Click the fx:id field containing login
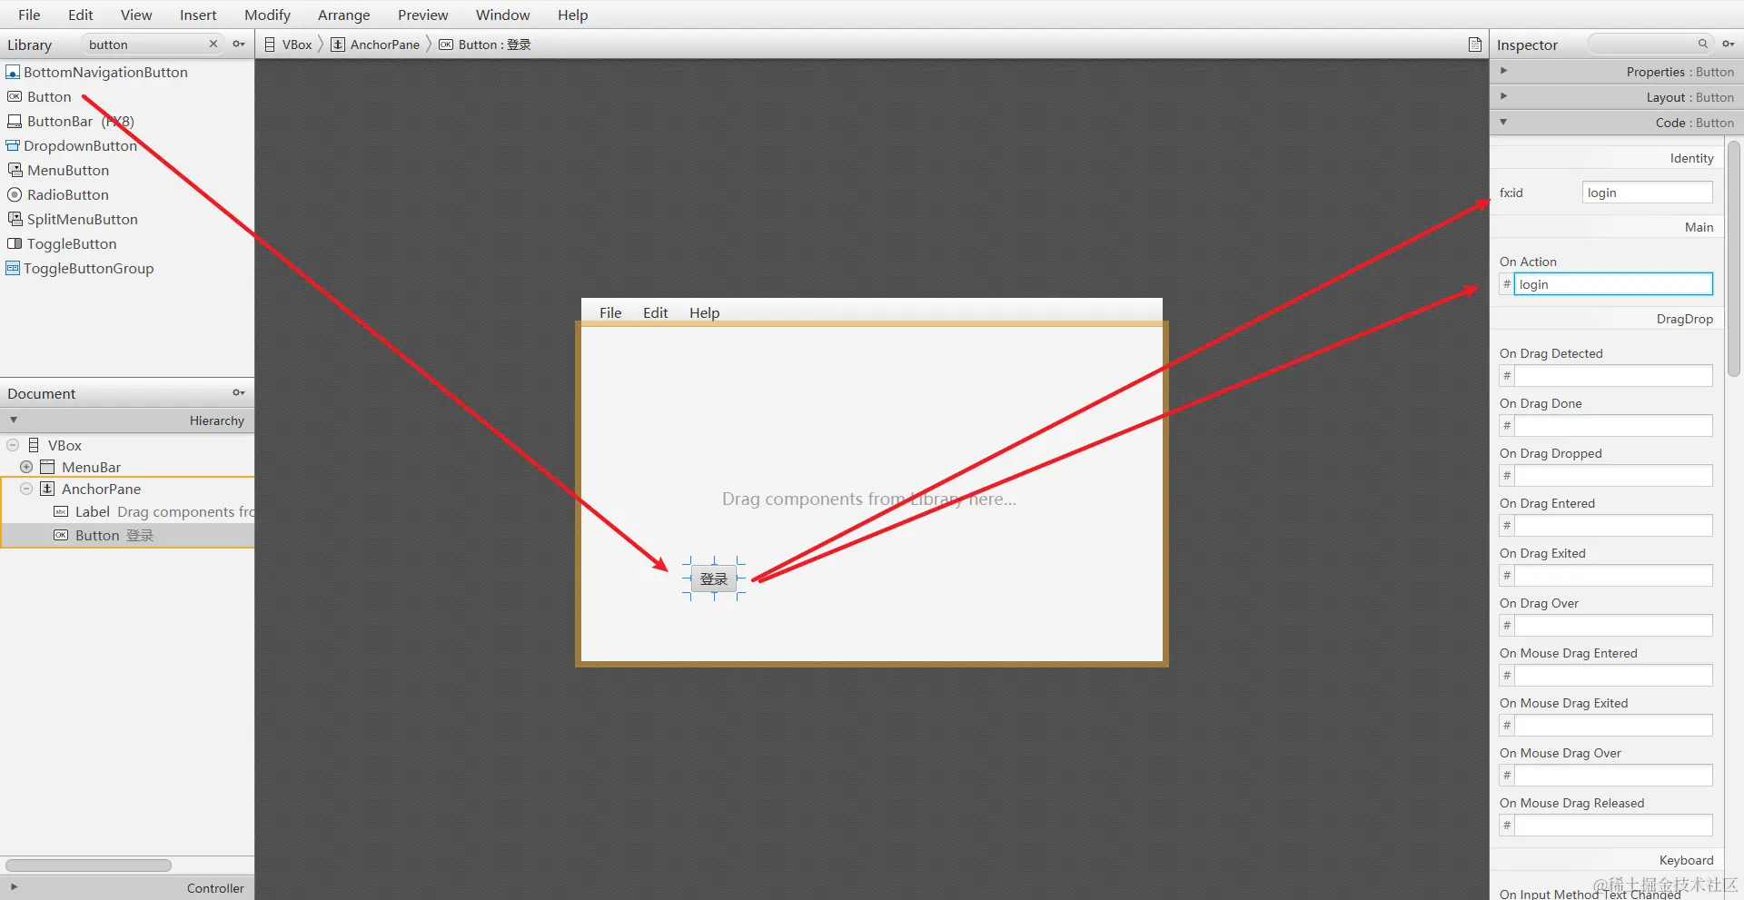 click(1646, 192)
